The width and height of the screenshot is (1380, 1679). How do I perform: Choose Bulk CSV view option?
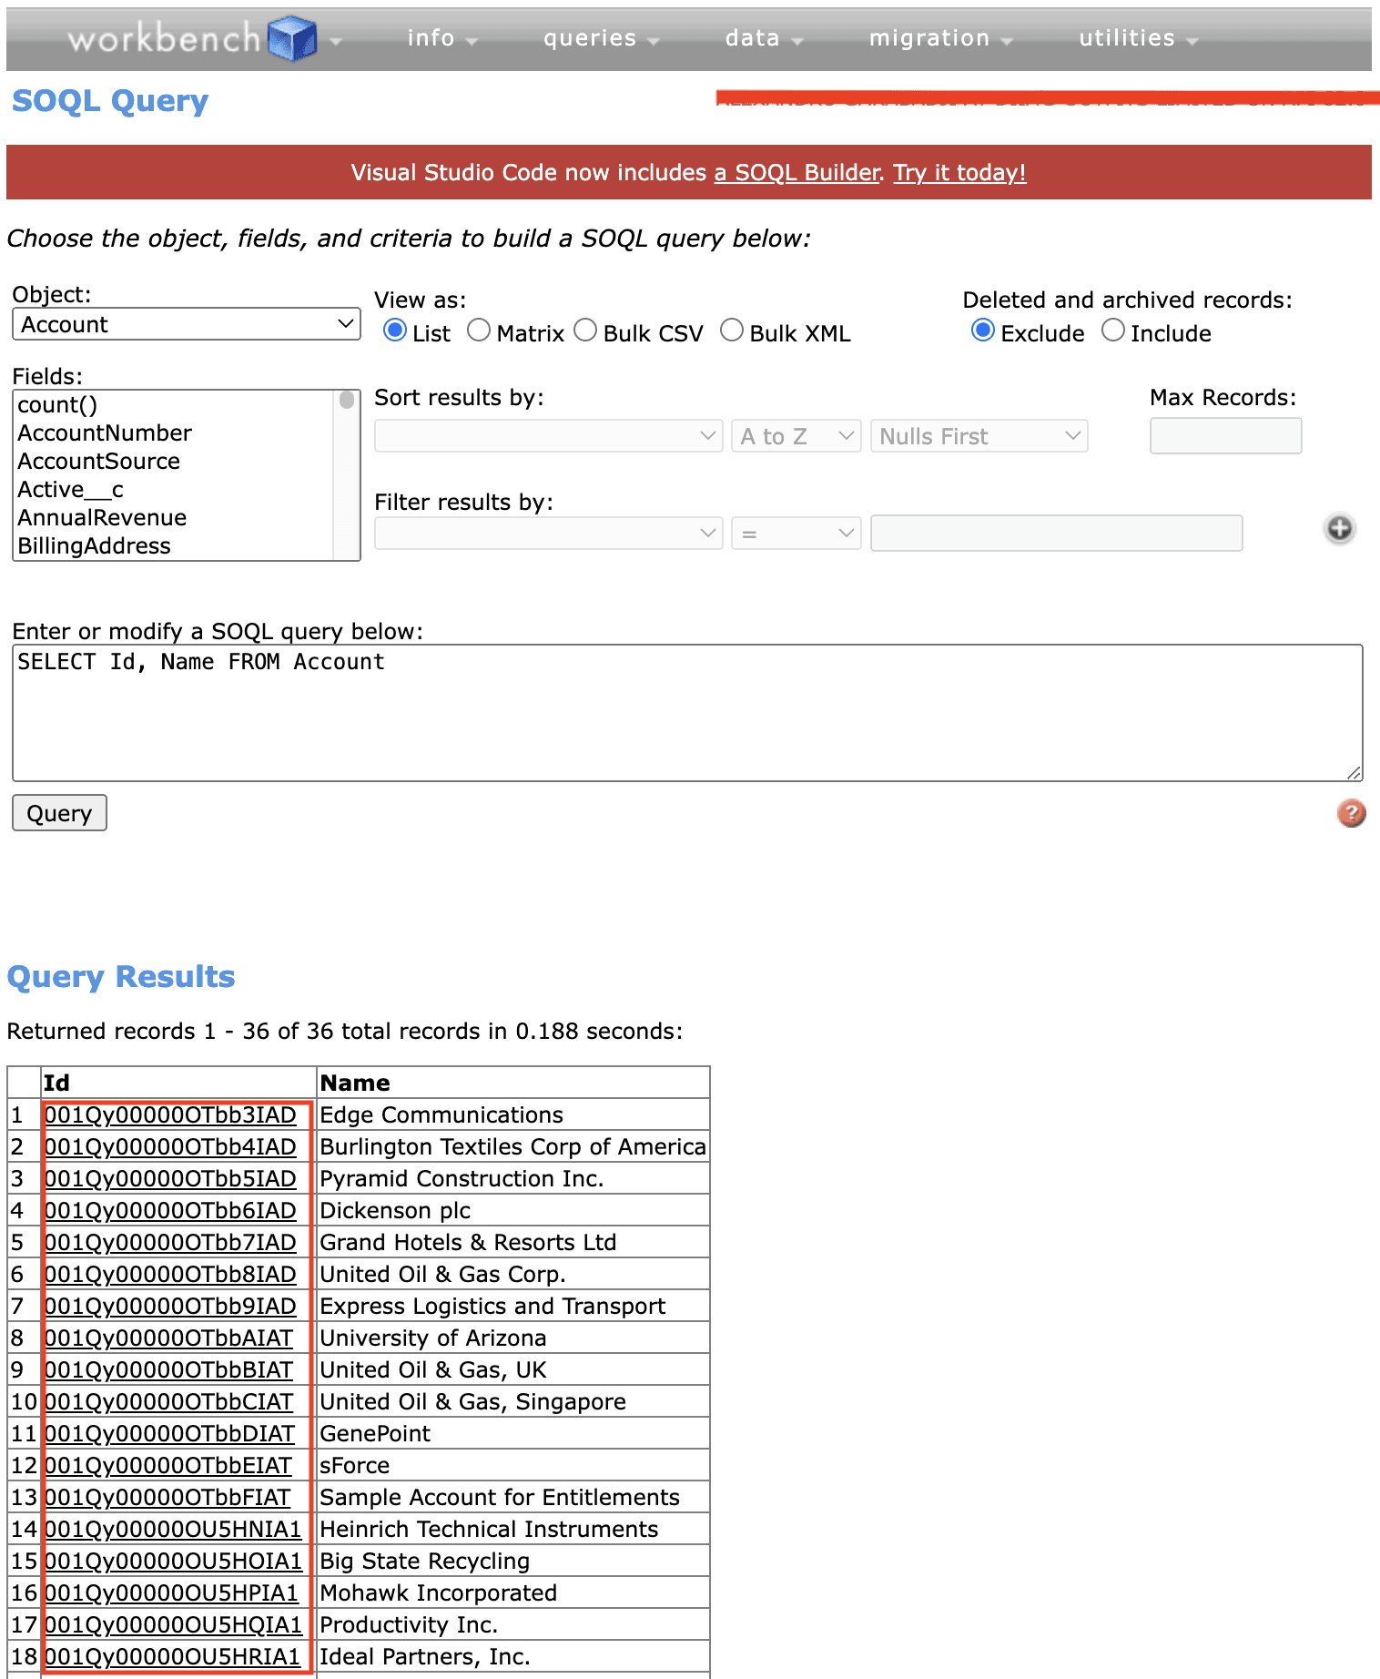tap(585, 331)
